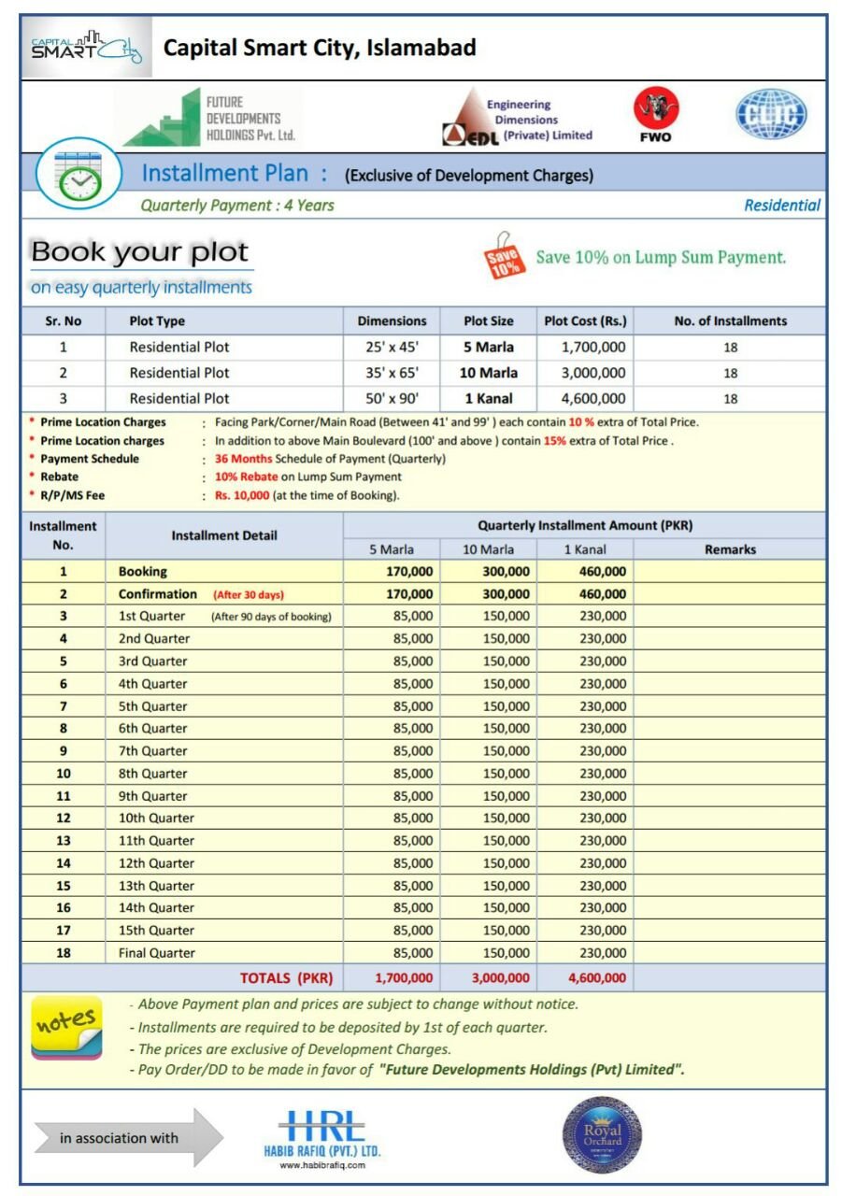
Task: Click the Book your plot heading
Action: 142,249
